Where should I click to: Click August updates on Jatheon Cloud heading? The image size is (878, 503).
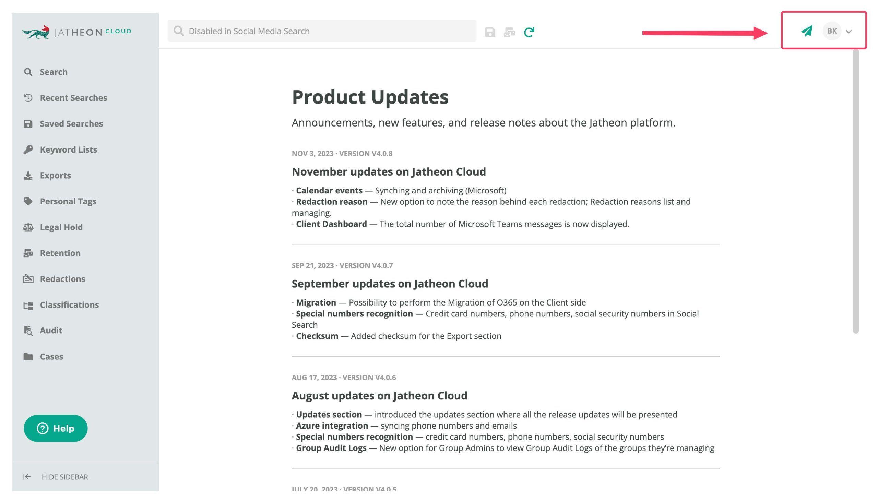point(379,396)
